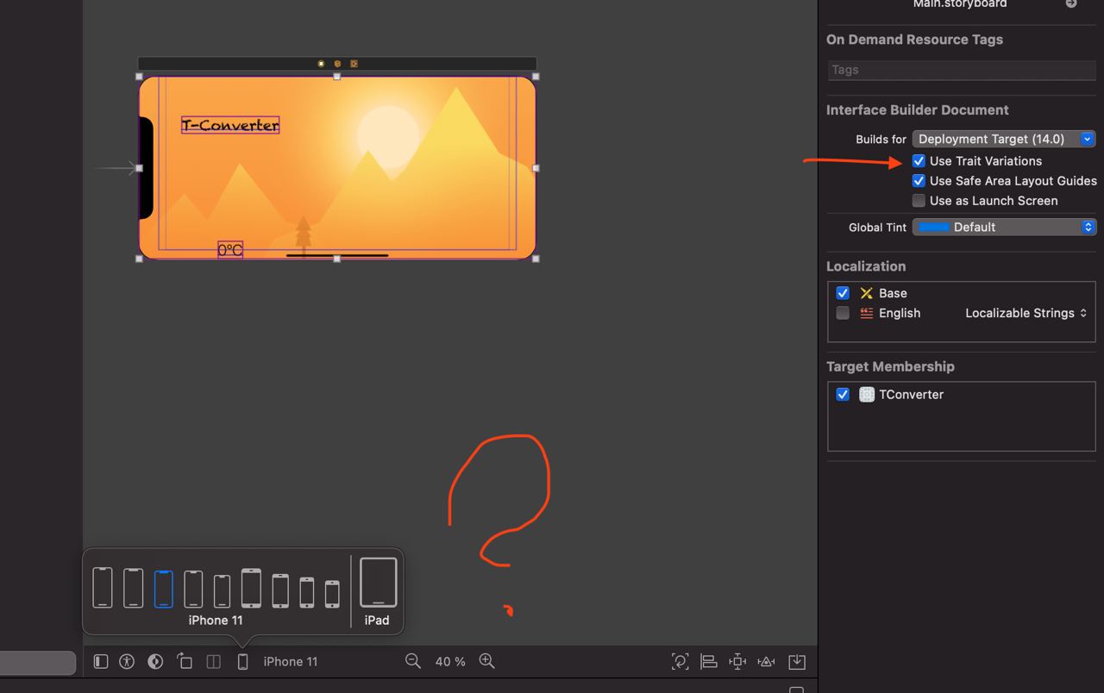This screenshot has height=693, width=1104.
Task: Choose the leftmost iPhone in device picker
Action: point(103,587)
